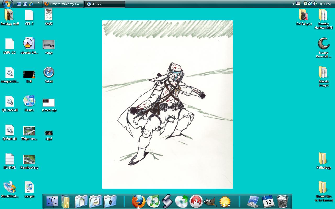The height and width of the screenshot is (209, 335).
Task: Select the Shrink Files to be burned folder
Action: 323,191
